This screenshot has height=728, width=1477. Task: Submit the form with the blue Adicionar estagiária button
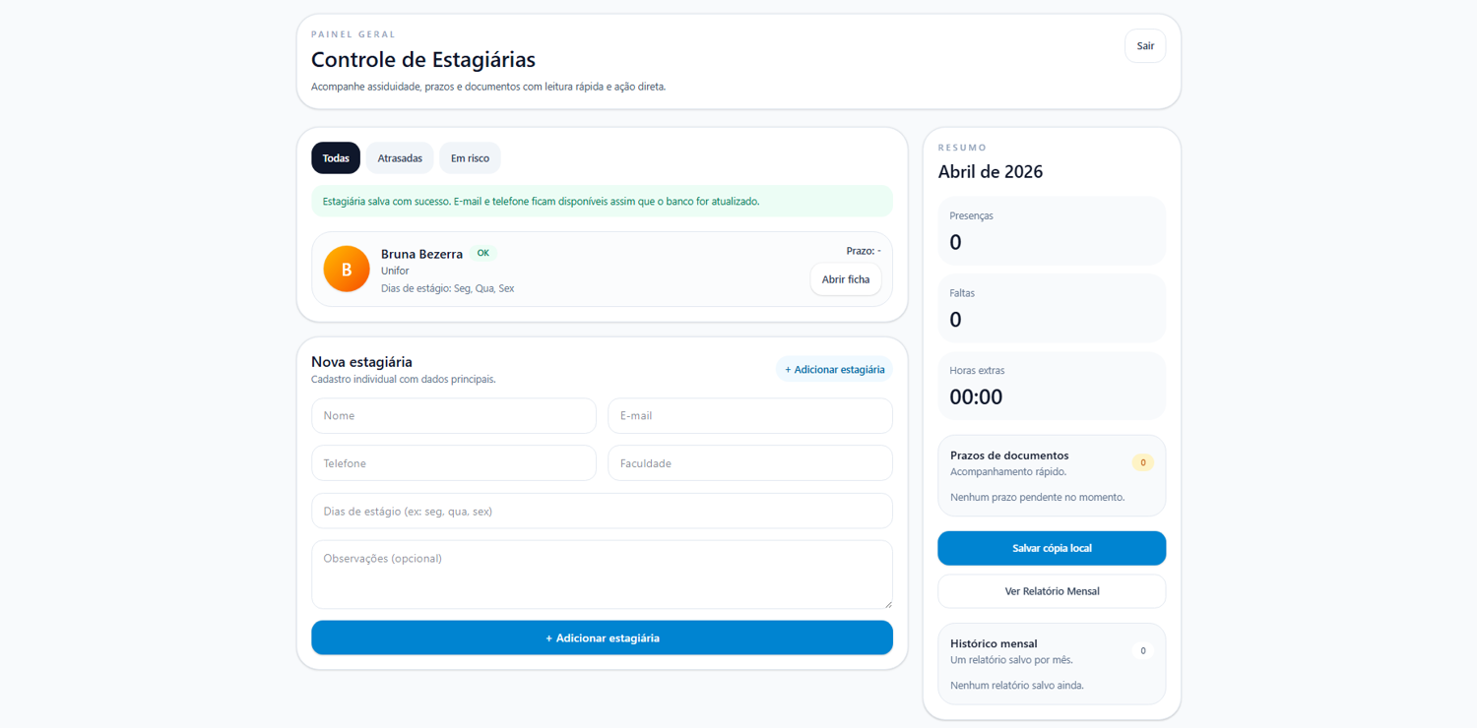[x=602, y=637]
